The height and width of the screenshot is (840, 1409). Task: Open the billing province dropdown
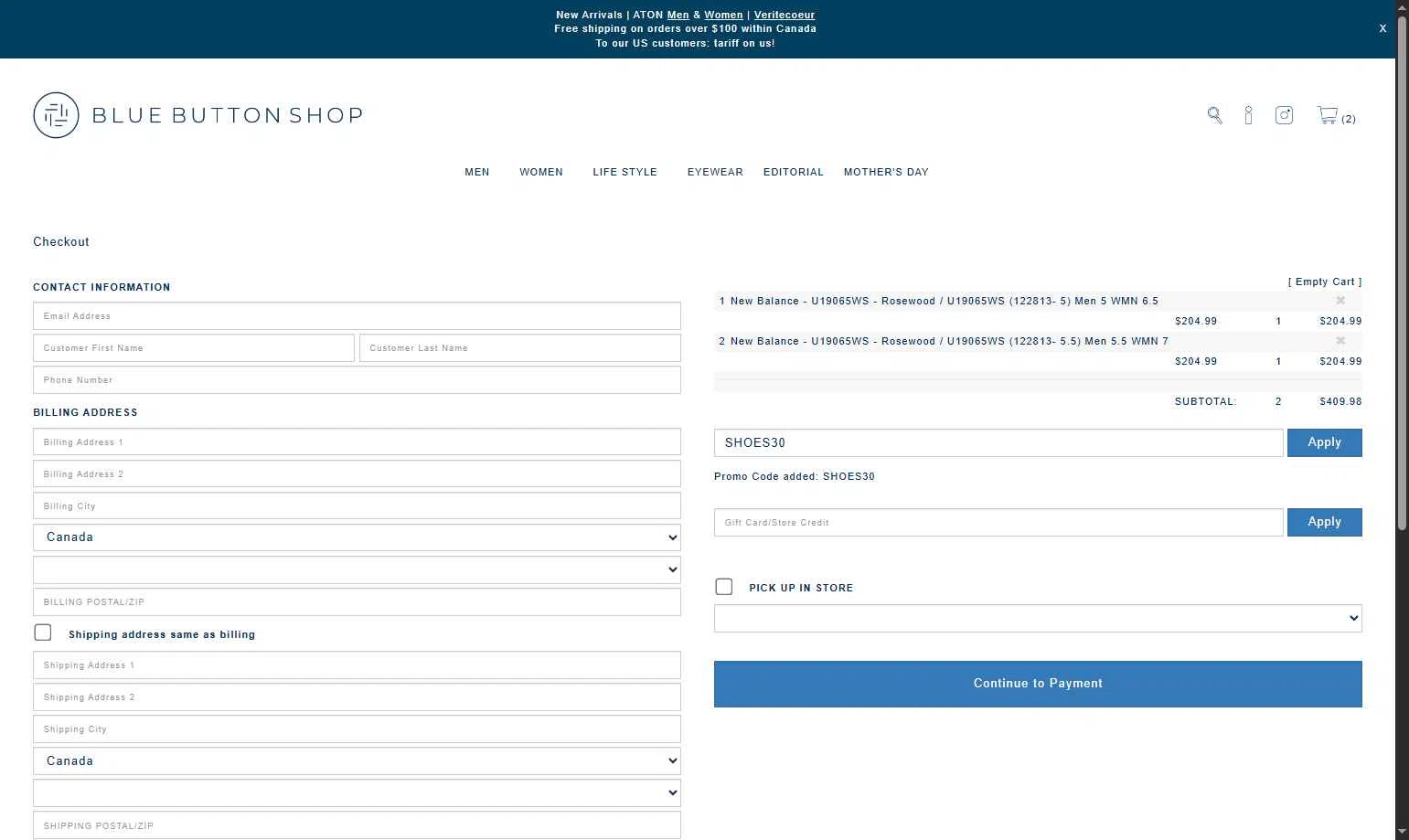pos(357,569)
